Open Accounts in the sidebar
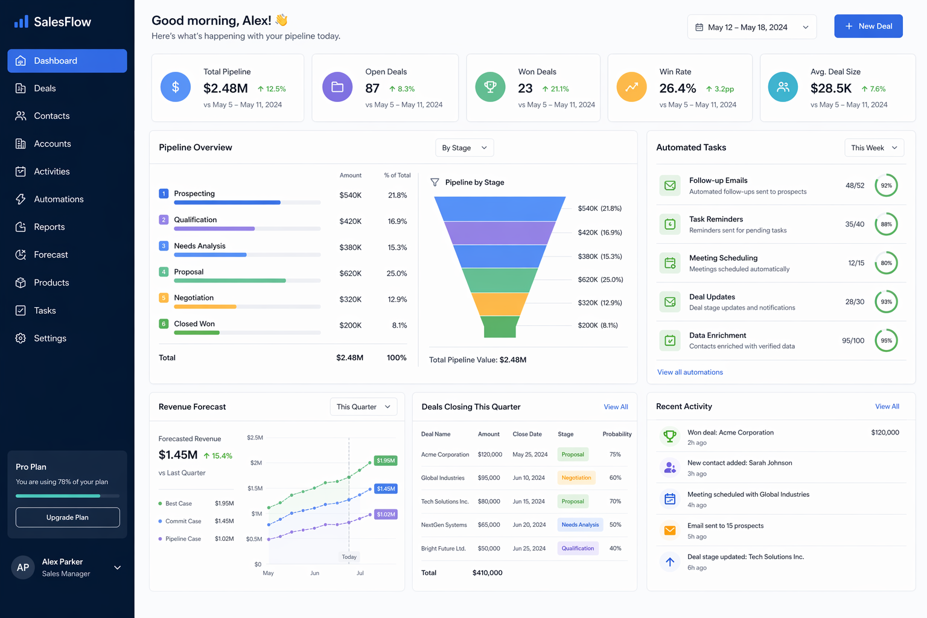 [x=67, y=144]
